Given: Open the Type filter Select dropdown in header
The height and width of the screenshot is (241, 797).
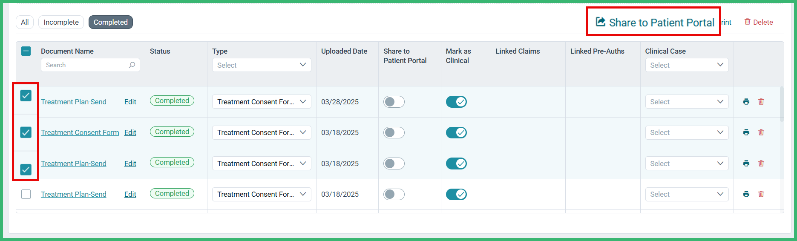Looking at the screenshot, I should [262, 65].
